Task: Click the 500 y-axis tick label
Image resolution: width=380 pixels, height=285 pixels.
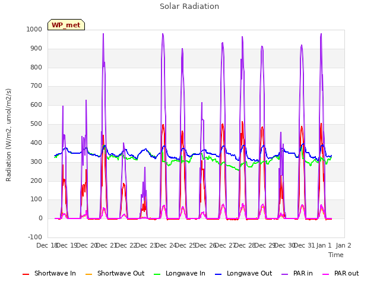Action: 36,124
